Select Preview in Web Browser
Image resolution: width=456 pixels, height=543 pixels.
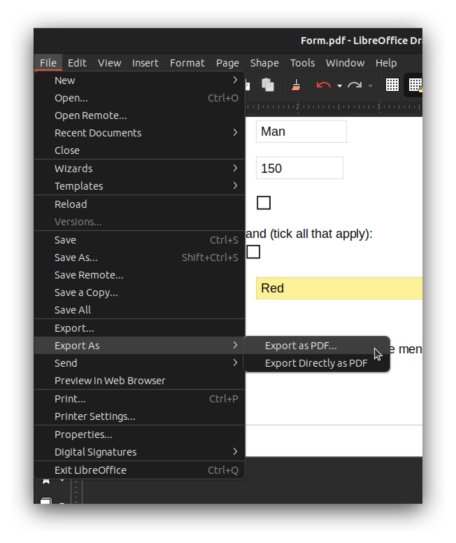point(140,381)
